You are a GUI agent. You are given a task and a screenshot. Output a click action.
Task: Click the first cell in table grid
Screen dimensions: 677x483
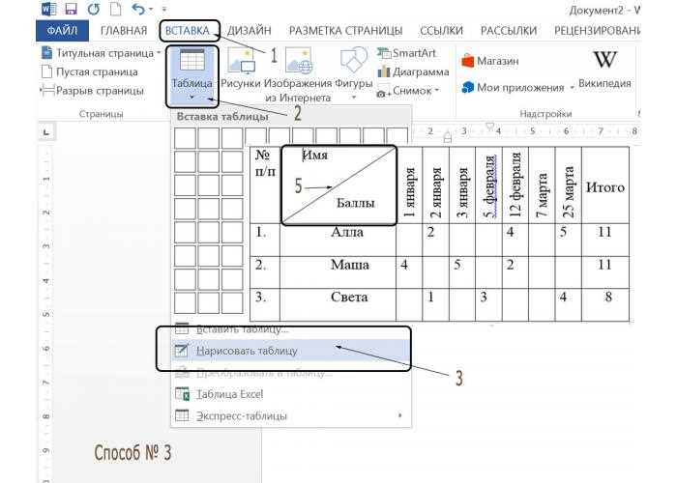(186, 138)
